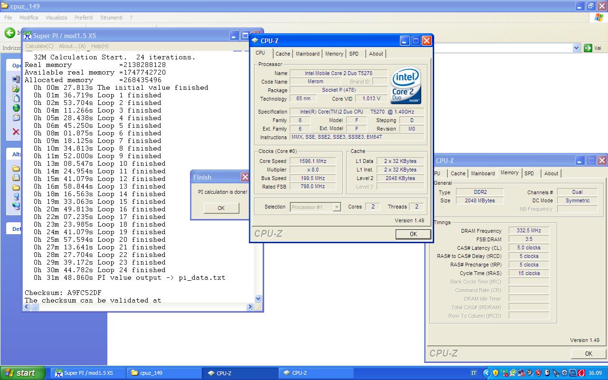Click OK in rear CPU-Z Memory window

(x=589, y=353)
